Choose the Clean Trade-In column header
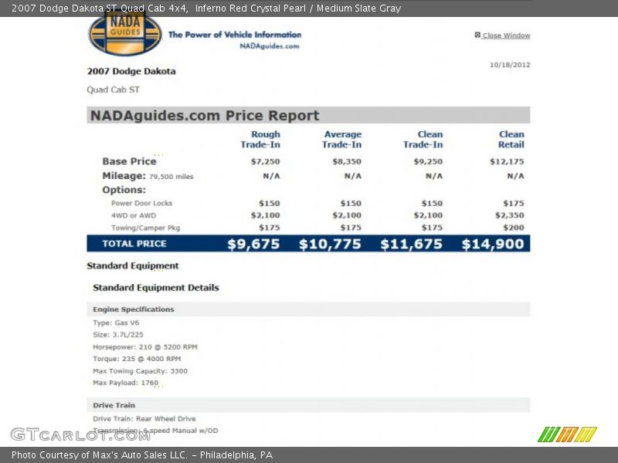 (x=423, y=140)
